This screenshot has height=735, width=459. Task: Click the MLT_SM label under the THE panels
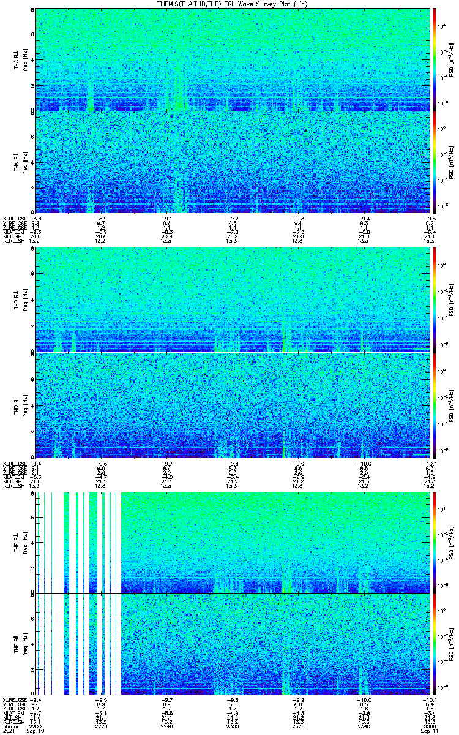coord(13,718)
